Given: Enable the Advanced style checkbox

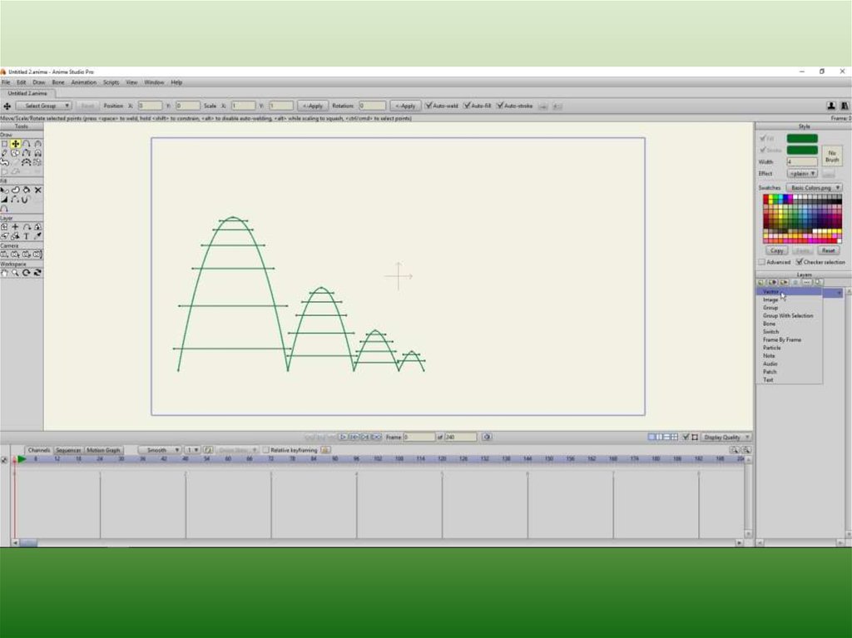Looking at the screenshot, I should click(760, 262).
